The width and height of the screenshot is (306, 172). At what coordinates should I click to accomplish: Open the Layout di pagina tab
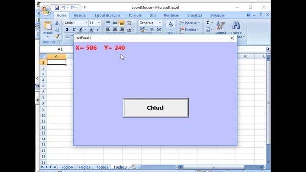pos(108,15)
